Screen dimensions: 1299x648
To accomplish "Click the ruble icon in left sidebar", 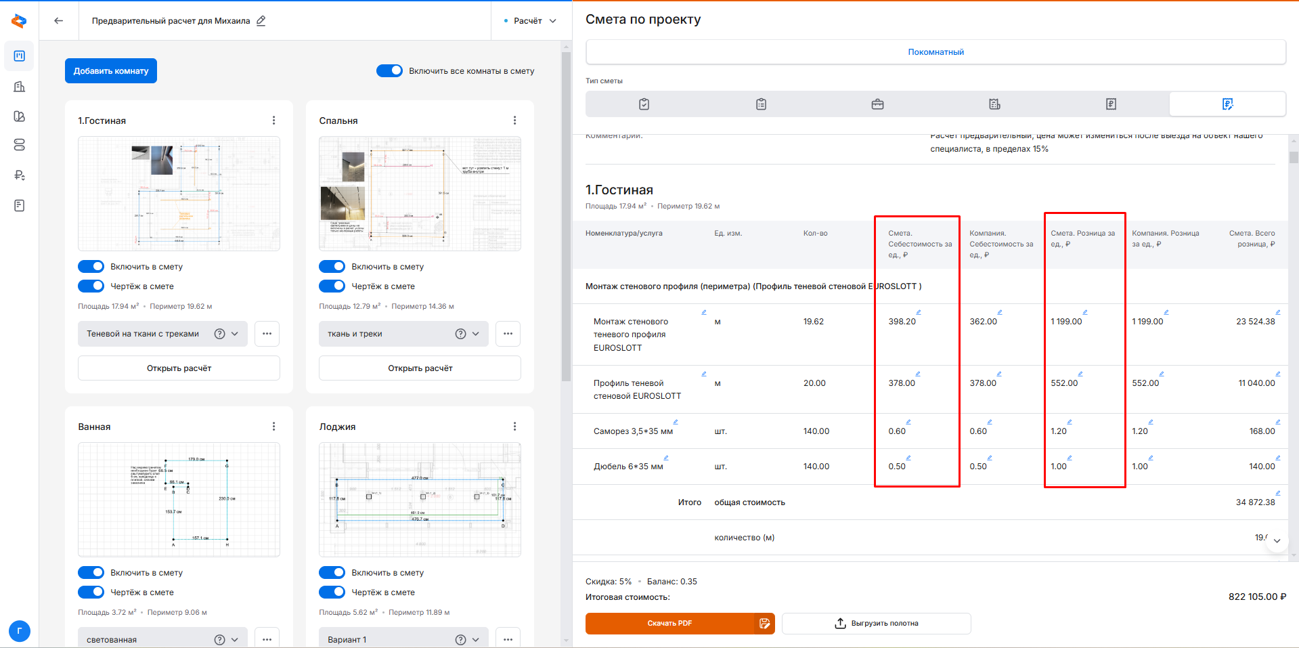I will (20, 175).
